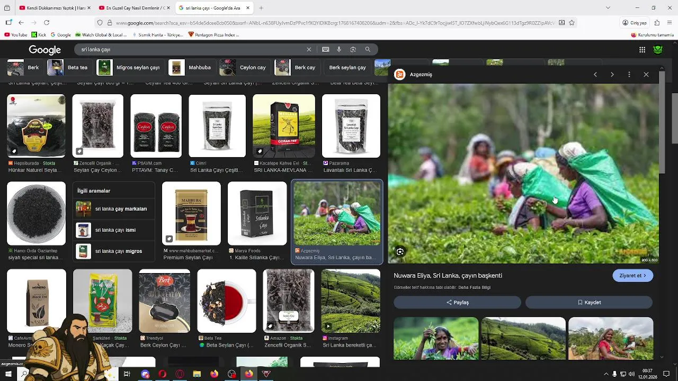
Task: Open the smiling tea picker related image
Action: [x=436, y=338]
